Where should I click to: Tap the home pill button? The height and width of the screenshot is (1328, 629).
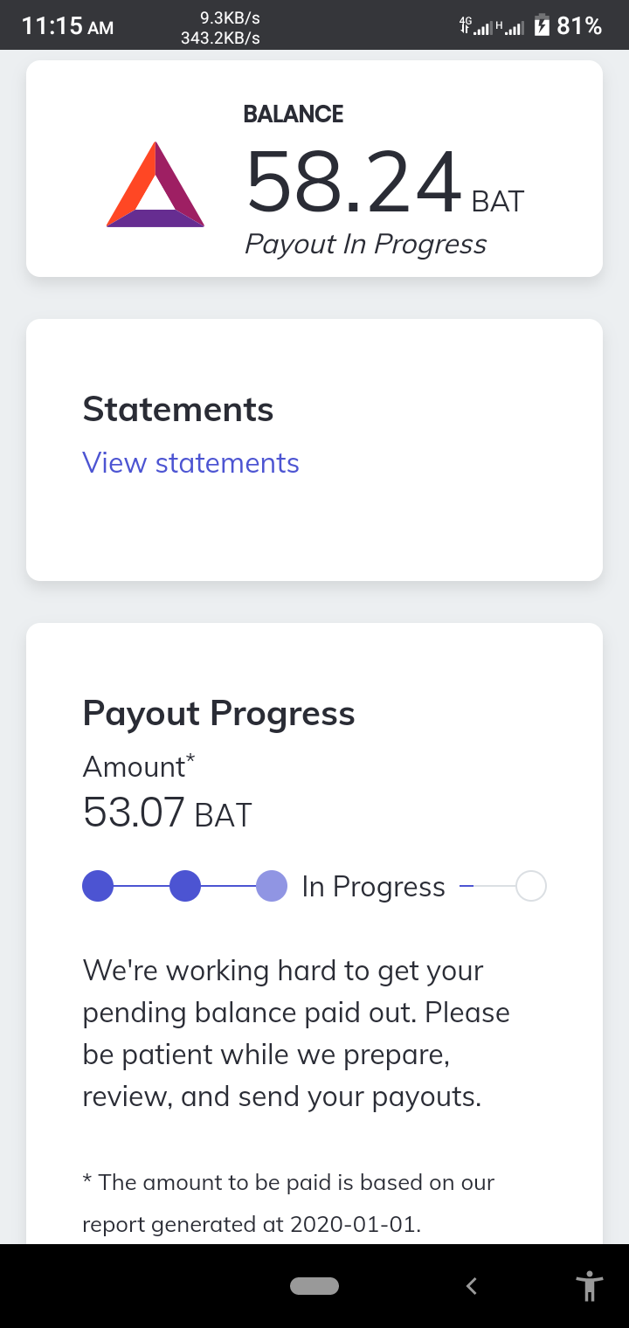pyautogui.click(x=314, y=1285)
